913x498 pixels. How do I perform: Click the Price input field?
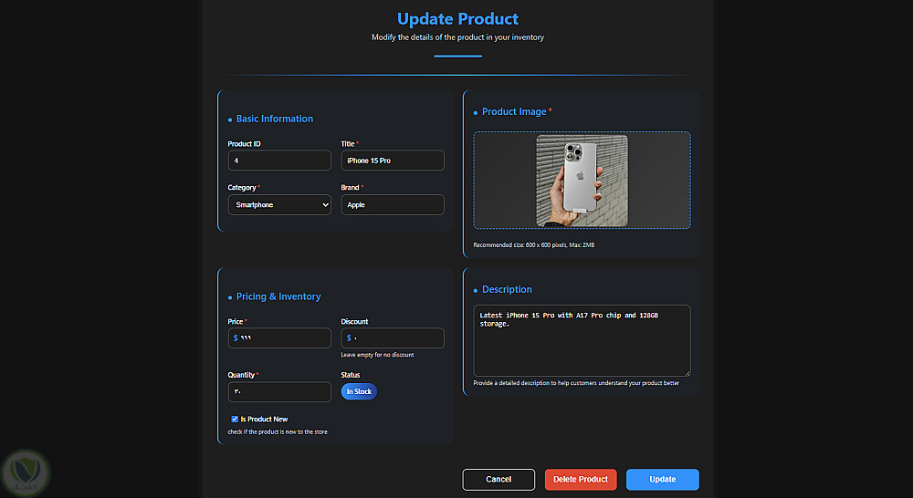pos(279,338)
